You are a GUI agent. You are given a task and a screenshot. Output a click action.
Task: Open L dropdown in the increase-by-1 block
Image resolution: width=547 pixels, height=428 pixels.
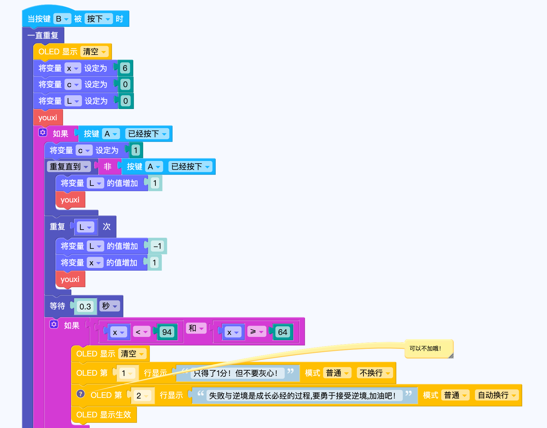click(x=95, y=183)
